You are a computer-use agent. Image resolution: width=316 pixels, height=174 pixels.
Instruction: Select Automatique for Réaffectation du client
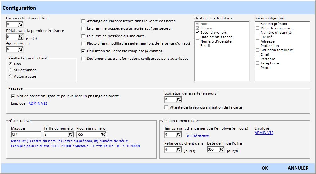[11, 76]
